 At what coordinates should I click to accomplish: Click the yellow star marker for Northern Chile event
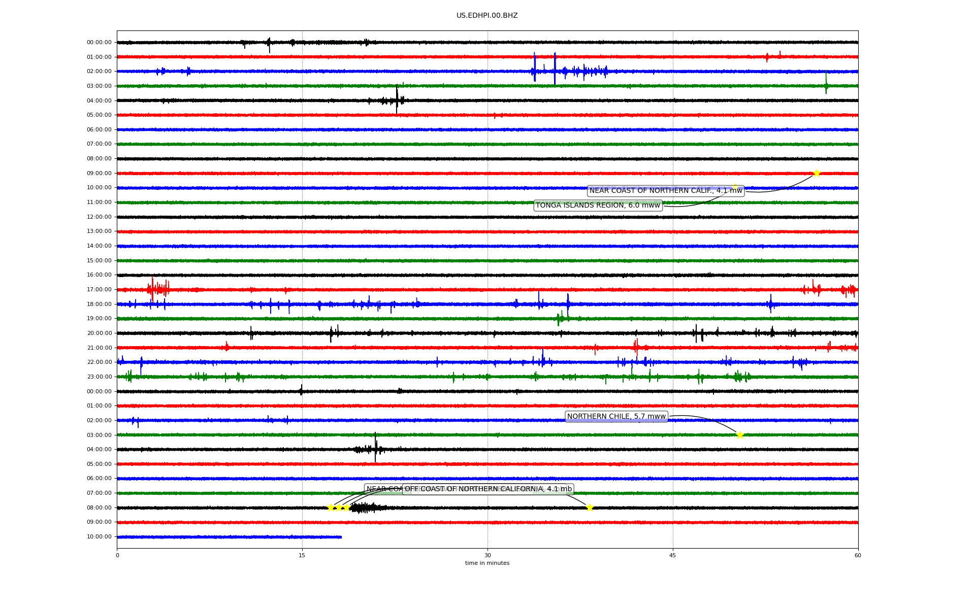click(740, 435)
